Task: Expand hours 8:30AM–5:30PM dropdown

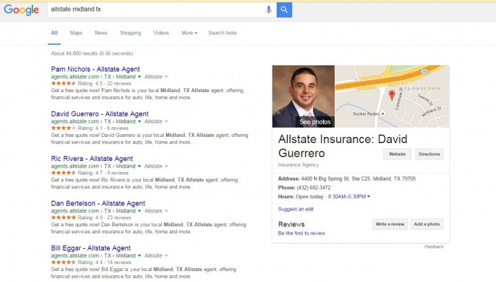Action: tap(349, 197)
